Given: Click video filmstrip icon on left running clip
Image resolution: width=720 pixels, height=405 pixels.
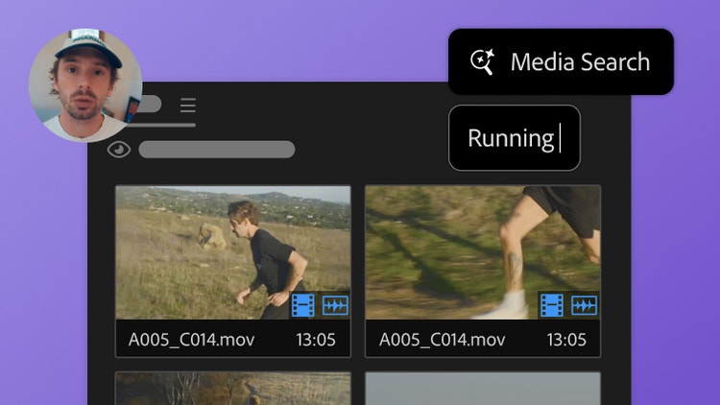Looking at the screenshot, I should coord(303,305).
